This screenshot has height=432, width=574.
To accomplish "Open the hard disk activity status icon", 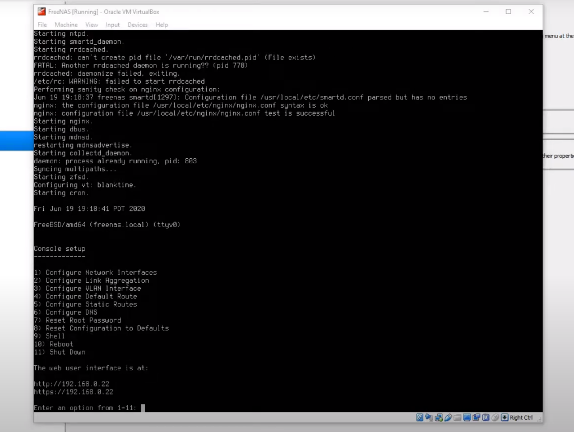I will [420, 417].
